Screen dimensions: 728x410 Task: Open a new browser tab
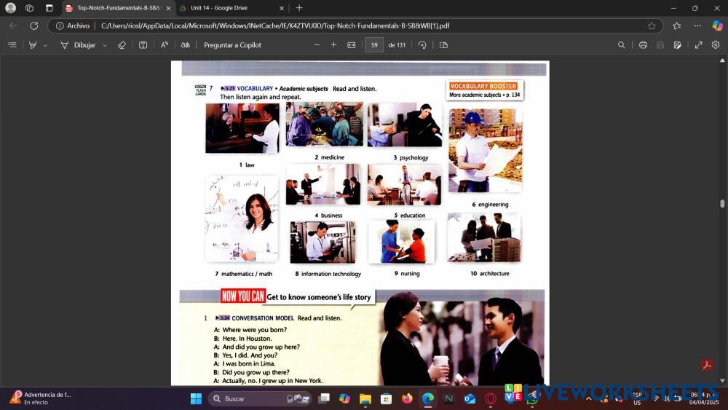pos(299,8)
